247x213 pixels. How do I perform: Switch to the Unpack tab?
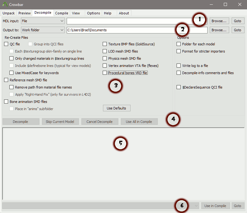point(9,13)
